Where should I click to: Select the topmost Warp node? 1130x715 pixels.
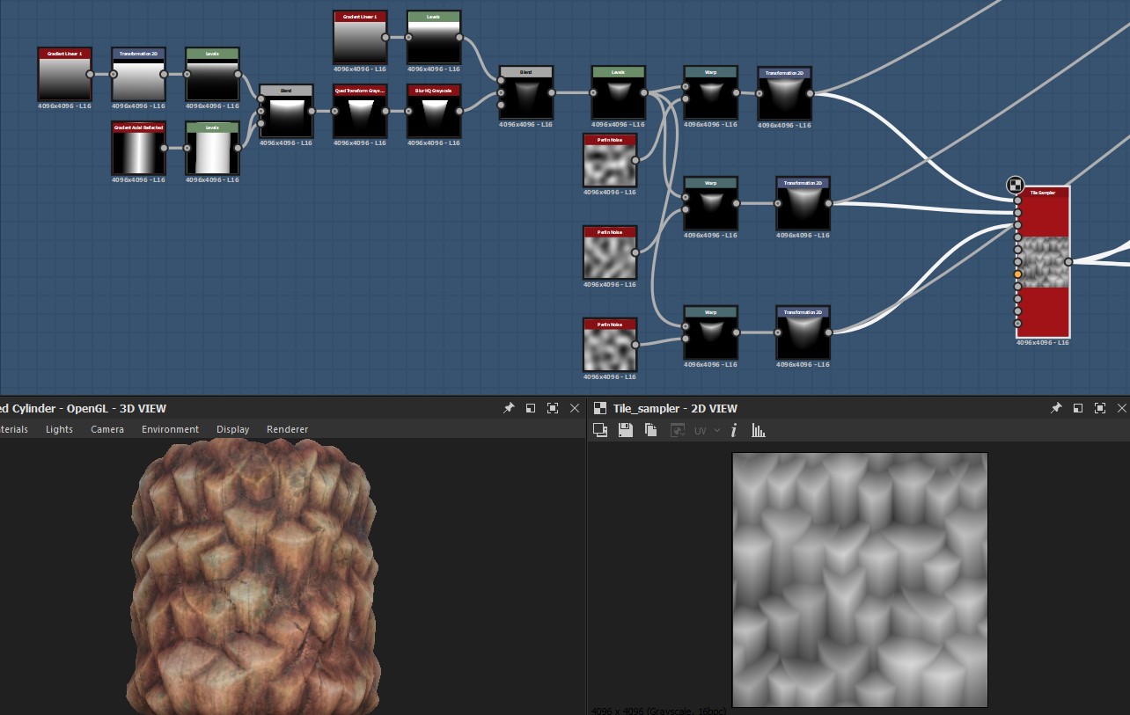pyautogui.click(x=711, y=92)
